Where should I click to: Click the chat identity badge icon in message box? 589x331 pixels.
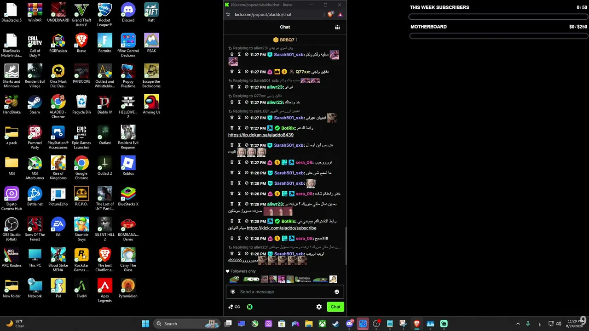[233, 292]
